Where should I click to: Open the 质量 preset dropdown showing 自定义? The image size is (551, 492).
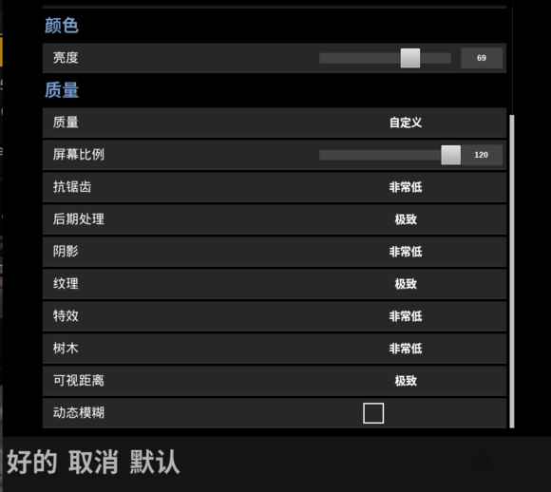click(x=405, y=123)
